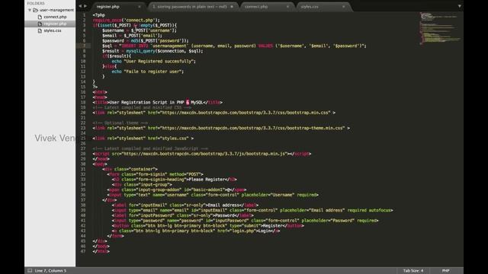Screen dimensions: 488x274
Task: Open the Tab Size: 4 selector
Action: (413, 271)
